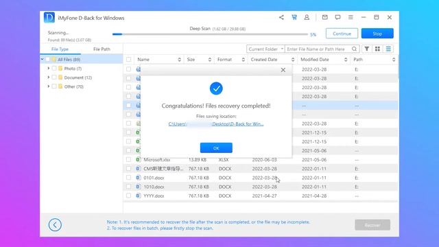Check the 1010.docx row checkbox
Screen dimensions: 439x247
tap(128, 187)
